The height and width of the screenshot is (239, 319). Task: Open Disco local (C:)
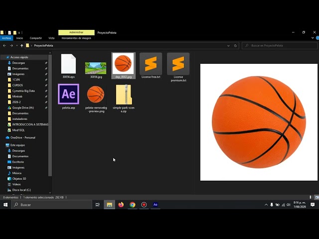pyautogui.click(x=21, y=190)
